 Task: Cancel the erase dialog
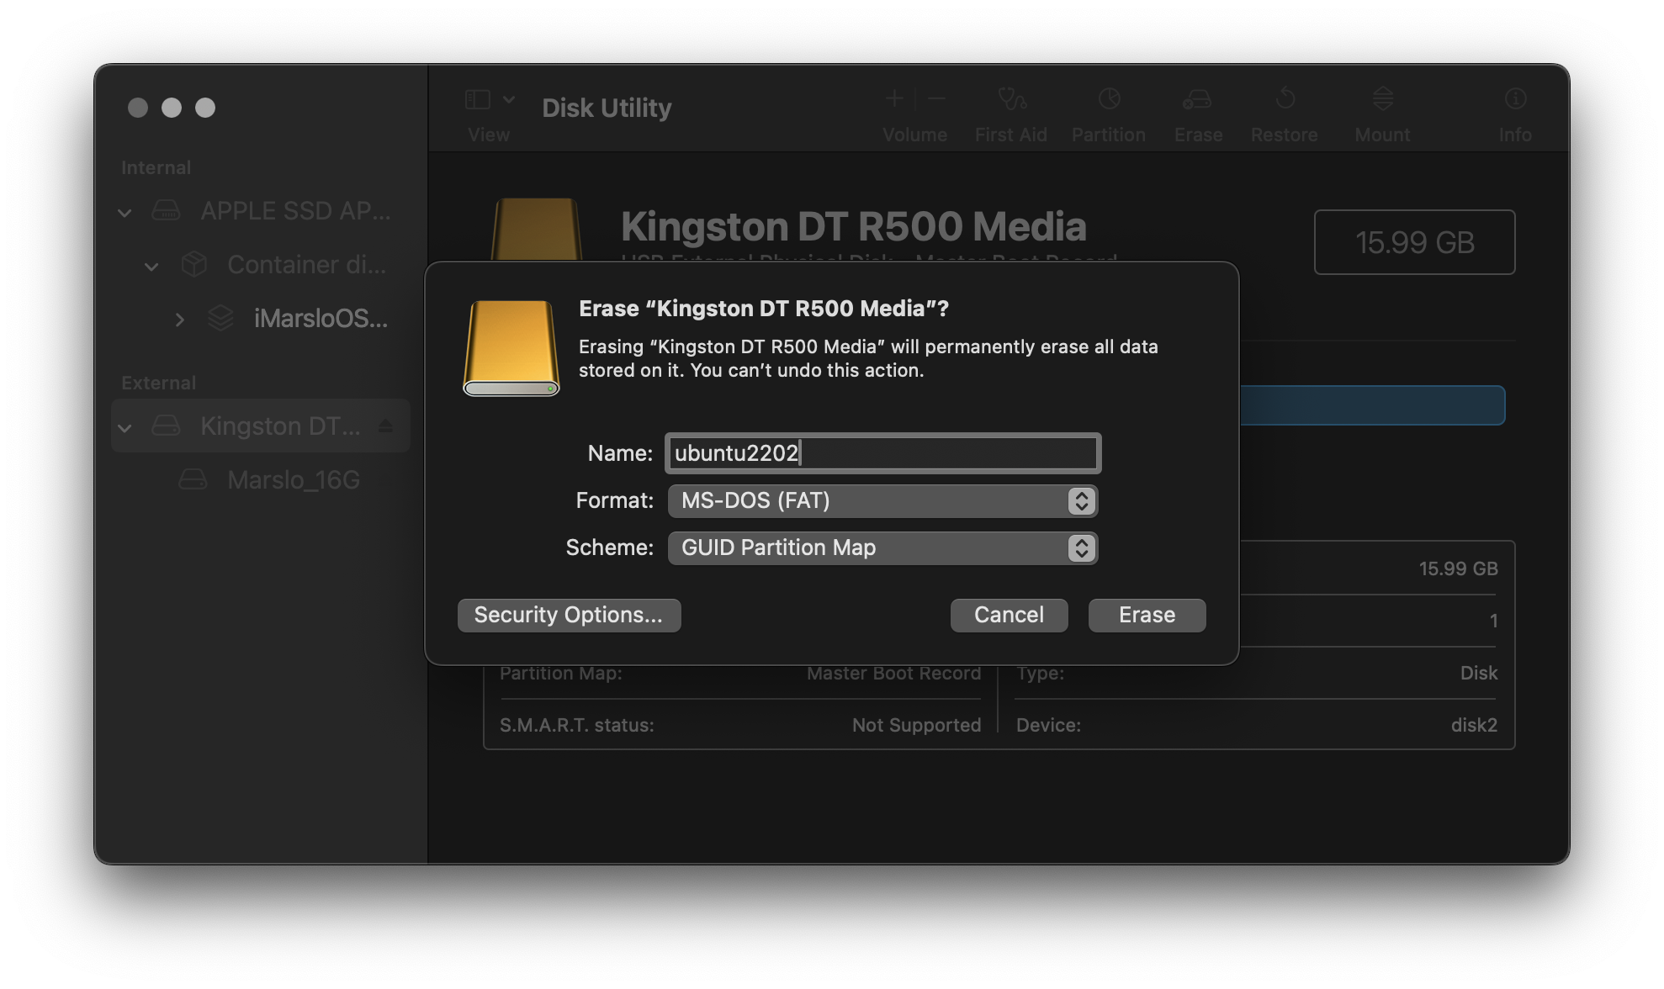pyautogui.click(x=1009, y=615)
